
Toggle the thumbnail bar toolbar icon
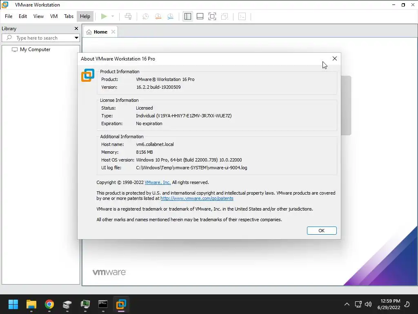[x=200, y=16]
